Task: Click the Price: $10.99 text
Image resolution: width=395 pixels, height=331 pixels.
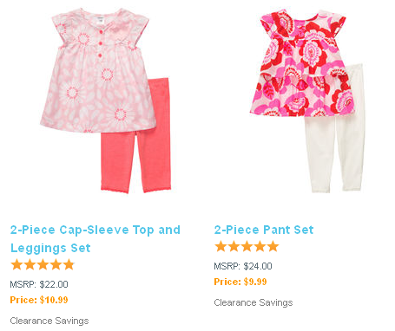Action: (39, 300)
